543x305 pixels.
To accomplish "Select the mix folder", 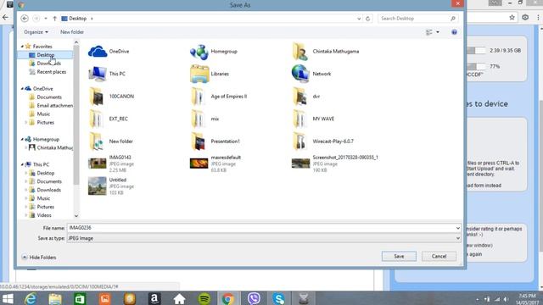I will (204, 119).
